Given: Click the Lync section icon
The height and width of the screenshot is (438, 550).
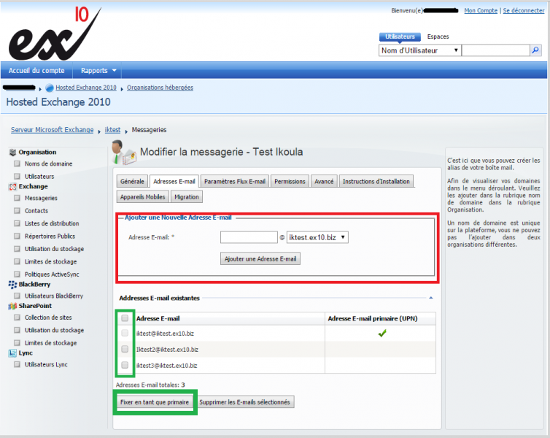Looking at the screenshot, I should coord(12,353).
